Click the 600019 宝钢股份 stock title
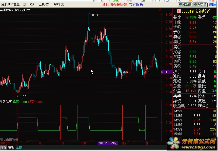The height and width of the screenshot is (151, 218). click(x=196, y=11)
